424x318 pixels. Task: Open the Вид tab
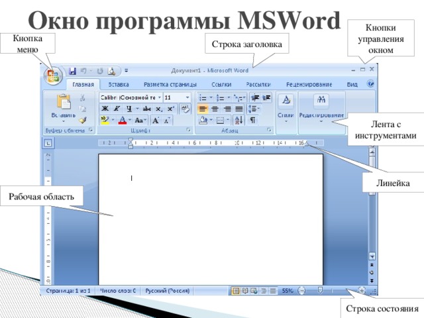point(352,84)
